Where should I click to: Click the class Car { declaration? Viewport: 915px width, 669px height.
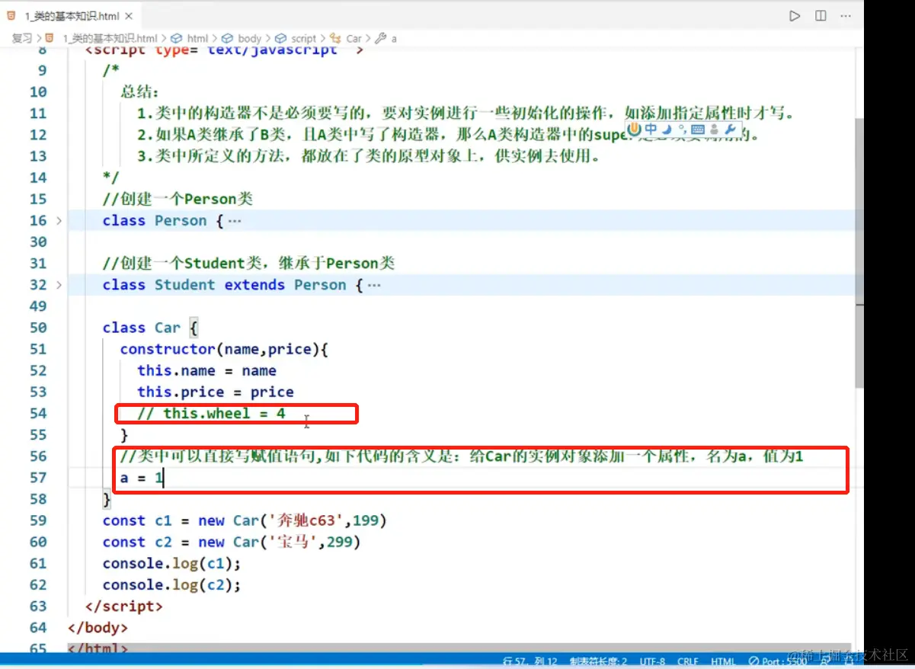coord(150,328)
